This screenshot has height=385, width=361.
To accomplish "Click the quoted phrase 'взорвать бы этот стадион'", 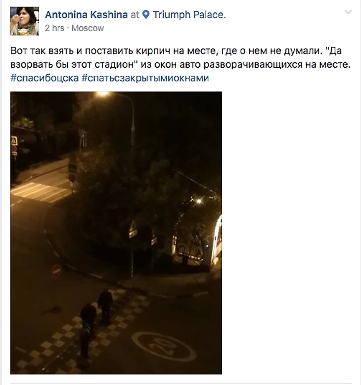I will click(x=72, y=64).
